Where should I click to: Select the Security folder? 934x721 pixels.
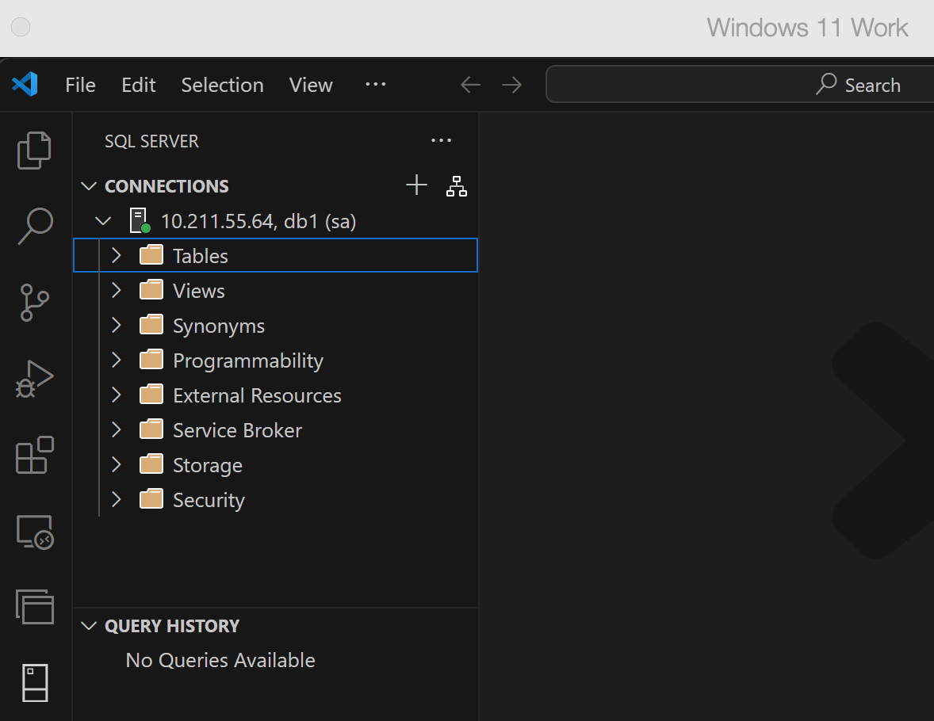pos(209,500)
